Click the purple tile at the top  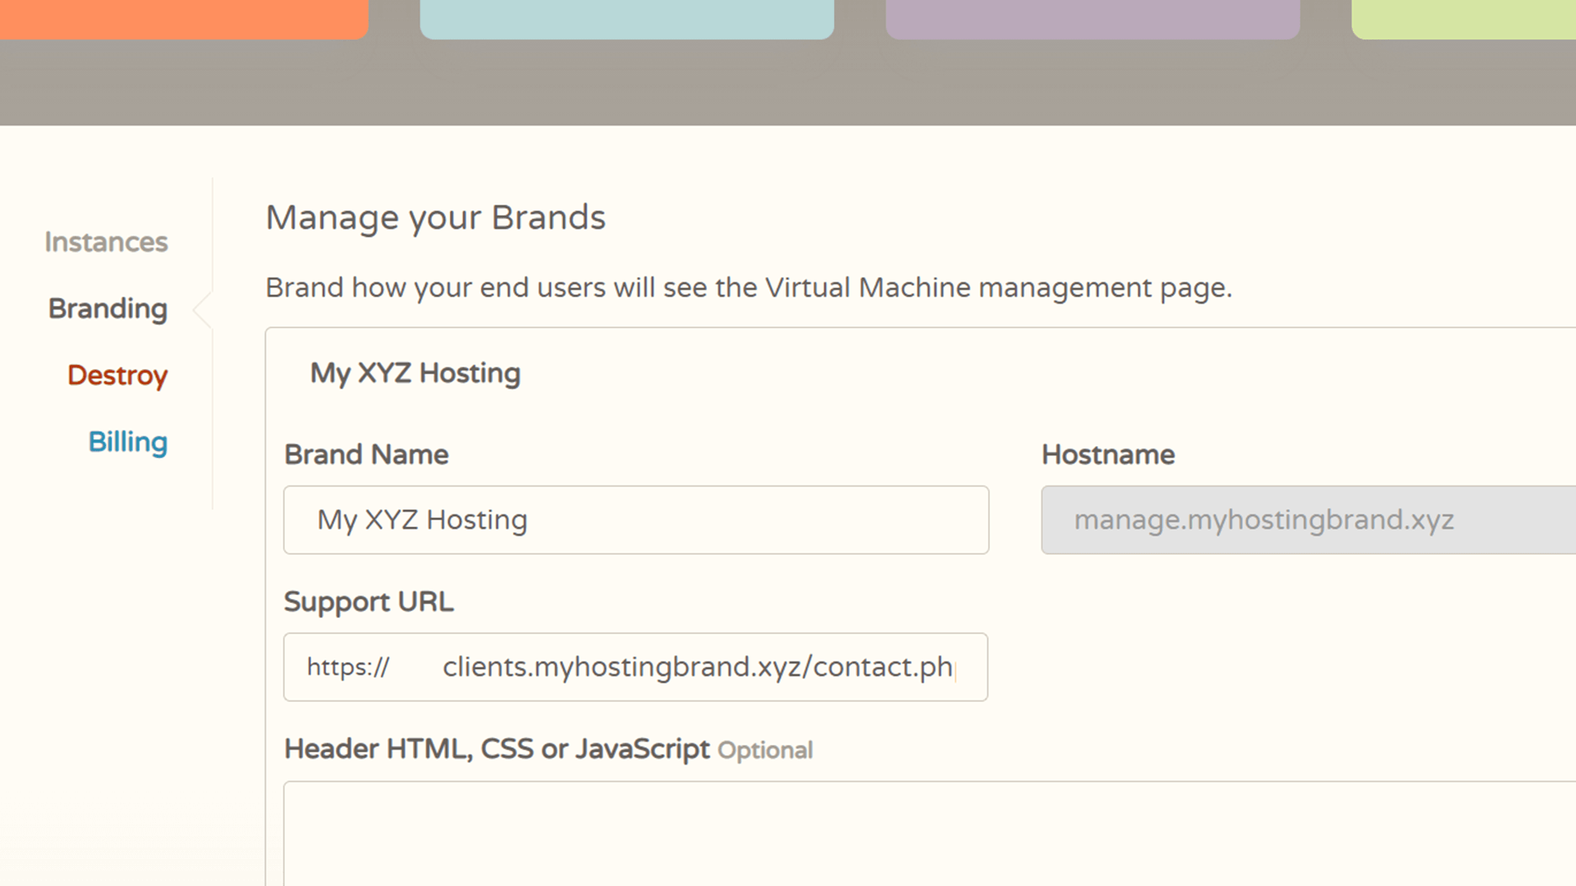(1092, 18)
